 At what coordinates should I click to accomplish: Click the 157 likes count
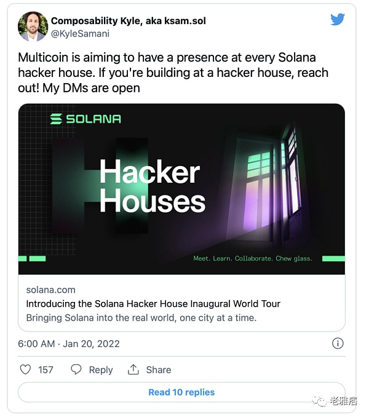pyautogui.click(x=46, y=370)
